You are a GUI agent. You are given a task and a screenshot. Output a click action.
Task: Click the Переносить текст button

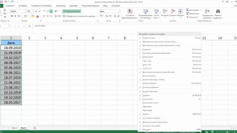pyautogui.click(x=71, y=11)
